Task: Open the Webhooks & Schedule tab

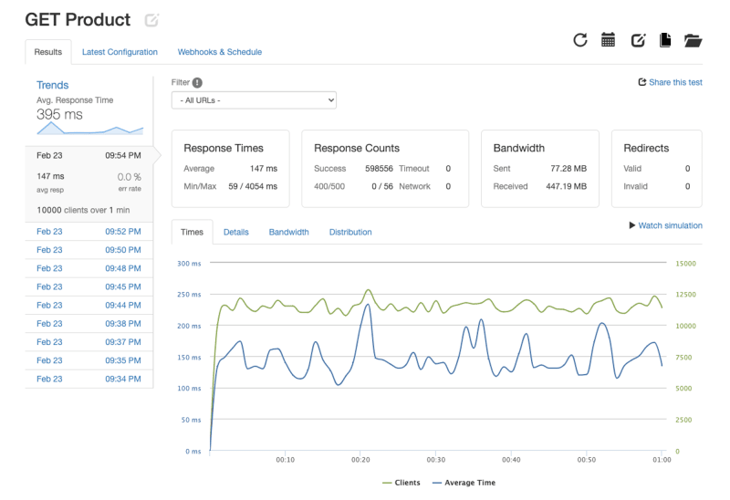Action: point(220,52)
